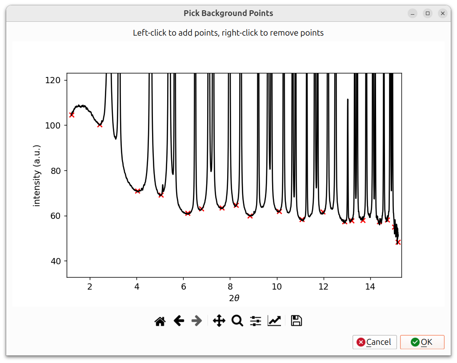Viewport: 457px width, 363px height.
Task: Click the red background marker near 2θ 6.2
Action: point(188,214)
